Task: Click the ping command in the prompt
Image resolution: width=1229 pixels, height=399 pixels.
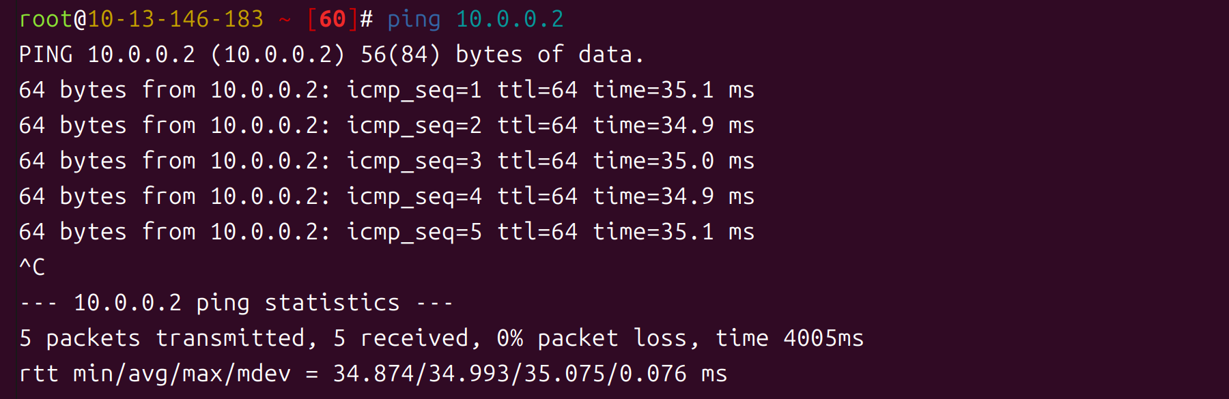Action: click(414, 20)
